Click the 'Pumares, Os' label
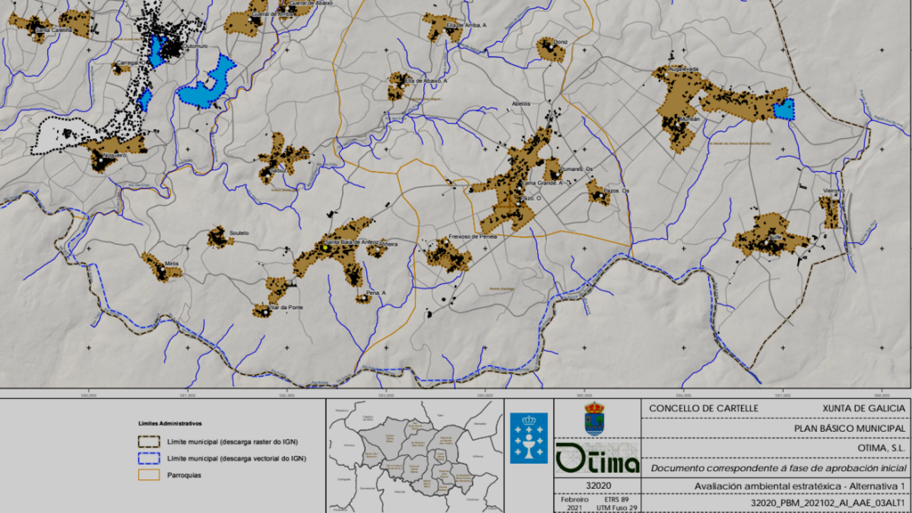This screenshot has width=912, height=513. click(x=576, y=169)
